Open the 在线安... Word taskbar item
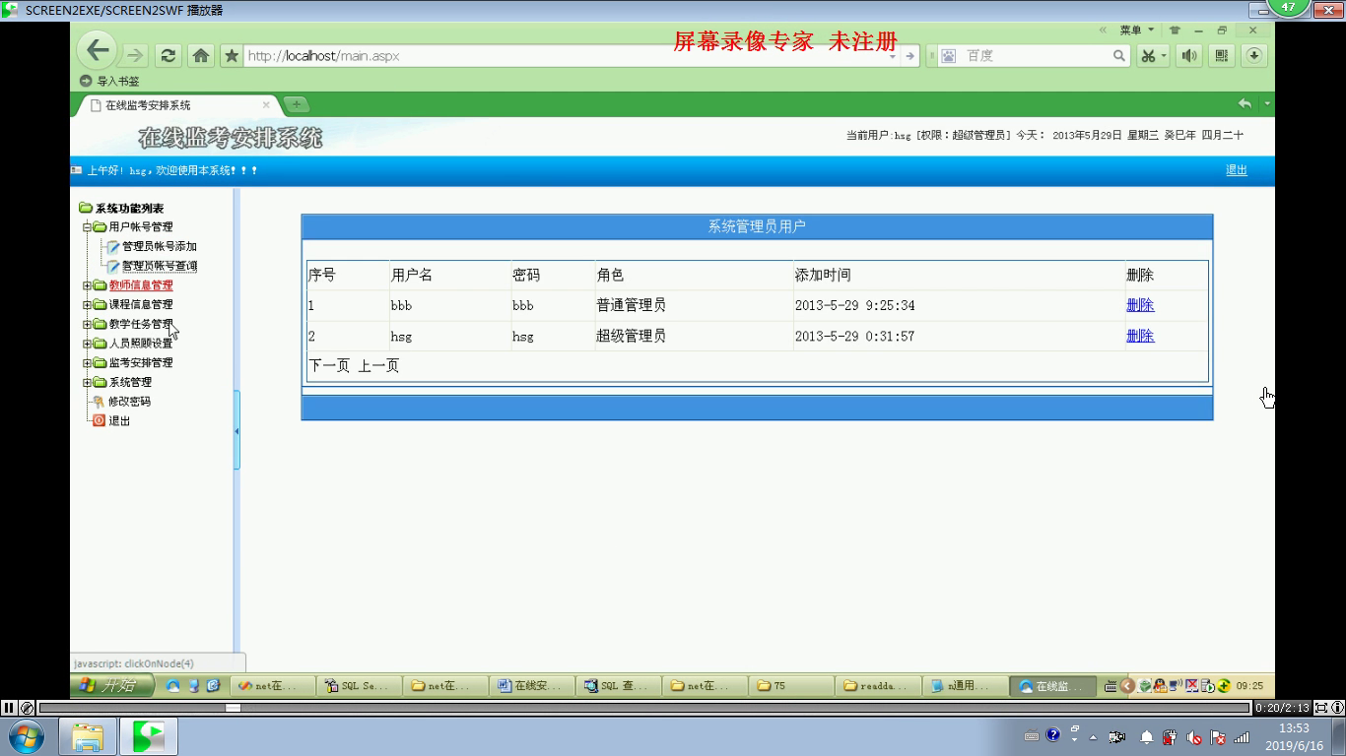Image resolution: width=1346 pixels, height=756 pixels. [x=531, y=686]
